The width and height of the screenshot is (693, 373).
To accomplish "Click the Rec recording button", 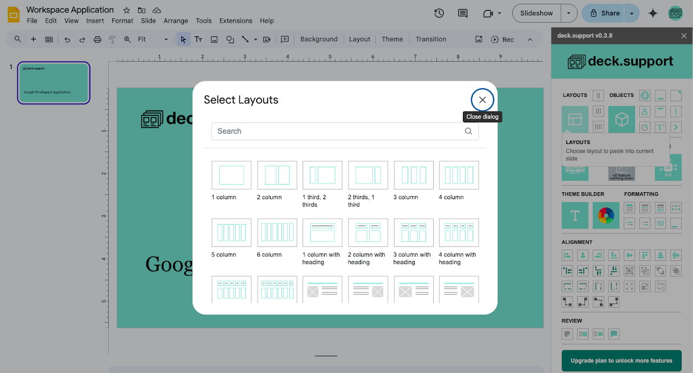I will [502, 39].
